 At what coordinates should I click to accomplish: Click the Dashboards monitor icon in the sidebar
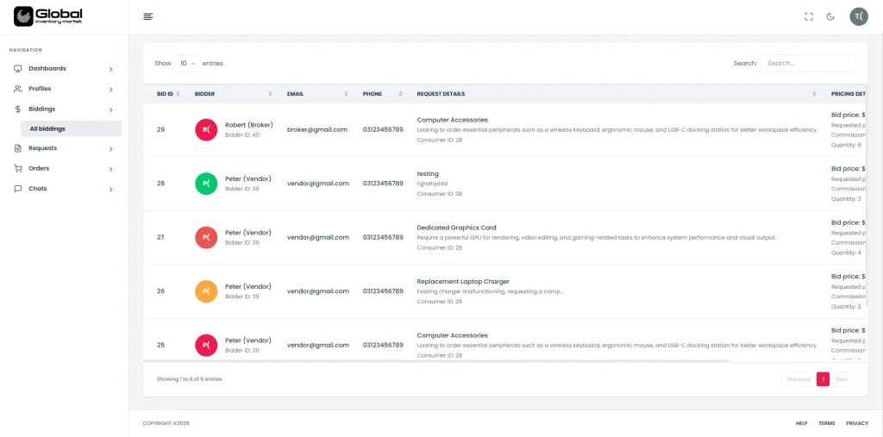coord(18,68)
